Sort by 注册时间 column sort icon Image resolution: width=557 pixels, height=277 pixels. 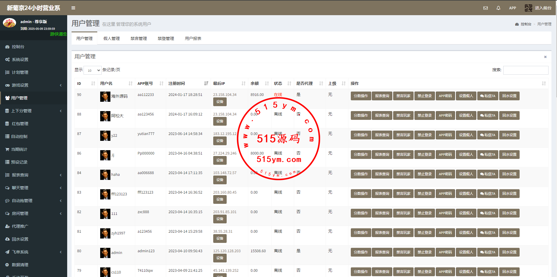coord(206,83)
